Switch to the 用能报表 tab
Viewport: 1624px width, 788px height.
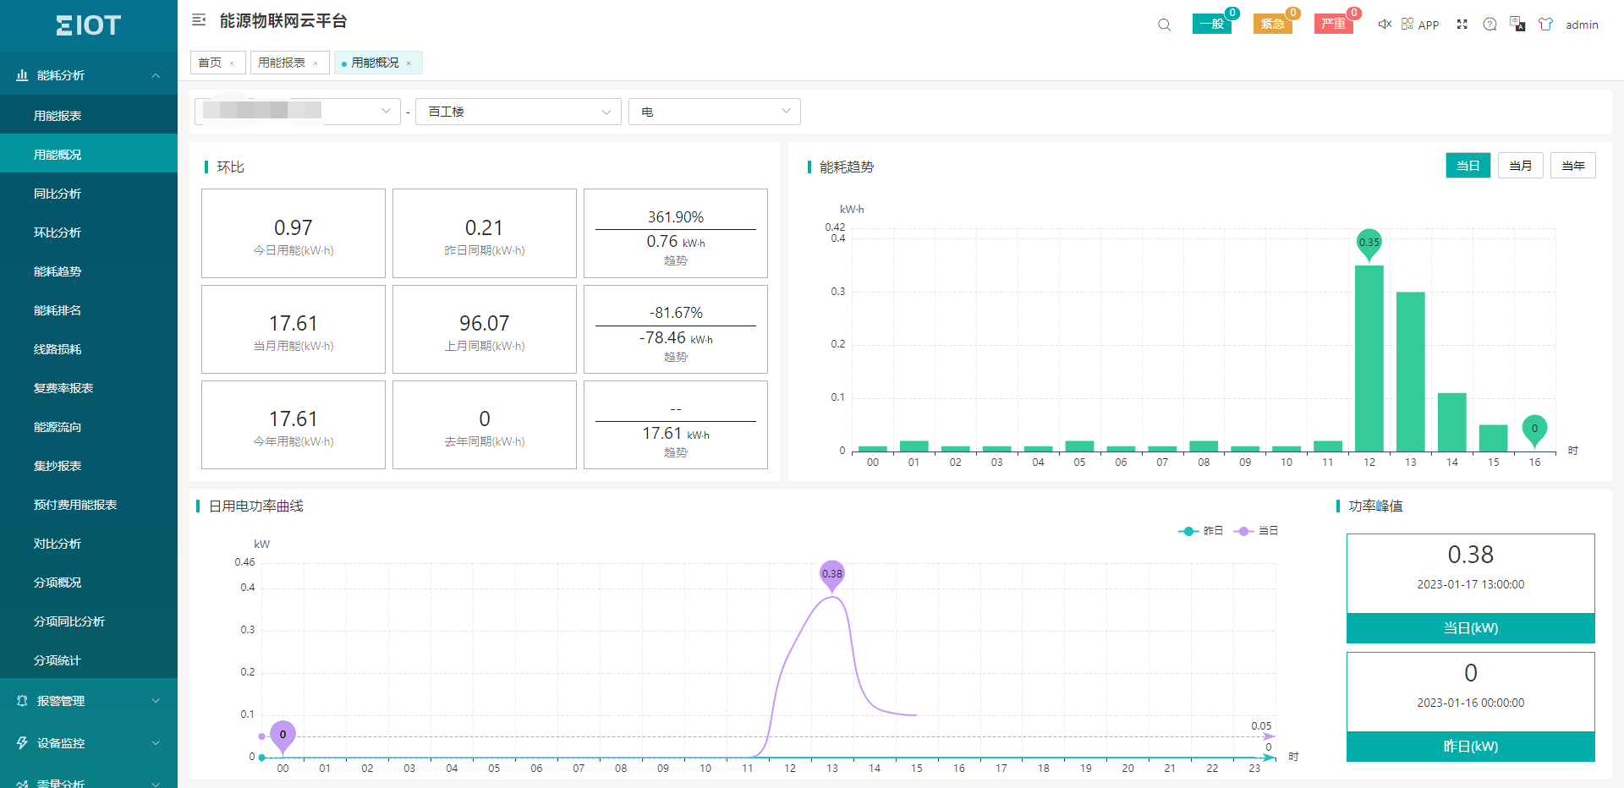tap(282, 63)
